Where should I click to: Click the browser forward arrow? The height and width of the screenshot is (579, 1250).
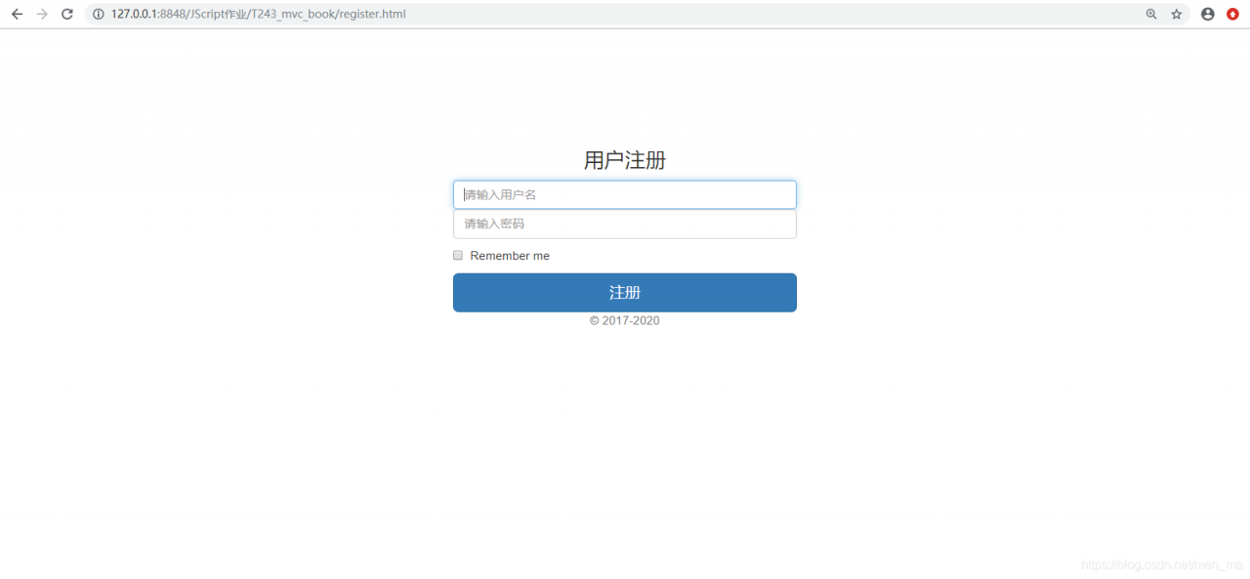(x=42, y=15)
